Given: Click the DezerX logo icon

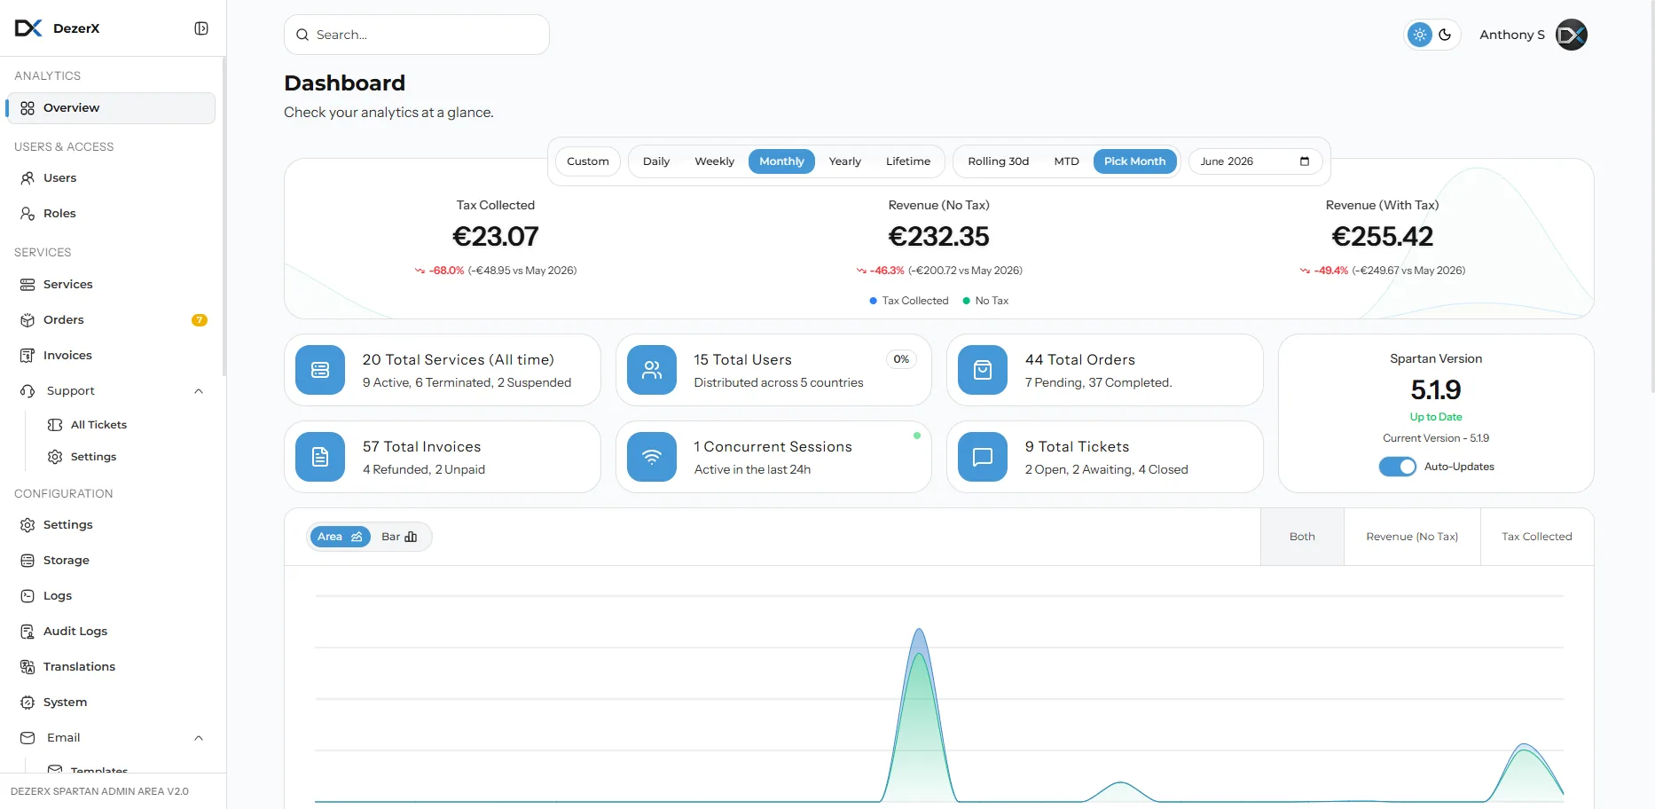Looking at the screenshot, I should point(28,28).
